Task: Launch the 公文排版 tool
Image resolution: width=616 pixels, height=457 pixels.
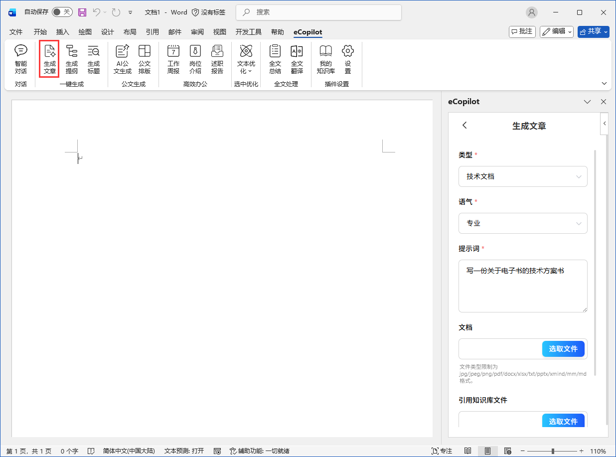Action: pos(145,59)
